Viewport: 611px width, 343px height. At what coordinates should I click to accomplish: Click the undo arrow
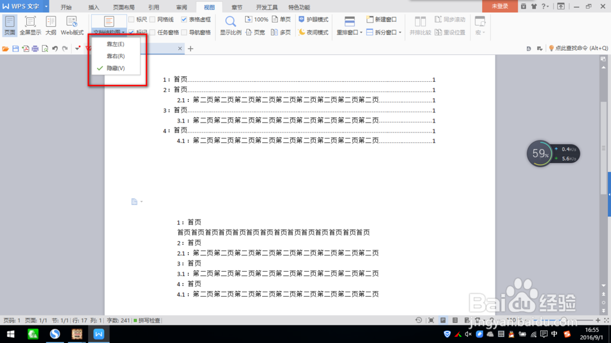pos(55,49)
